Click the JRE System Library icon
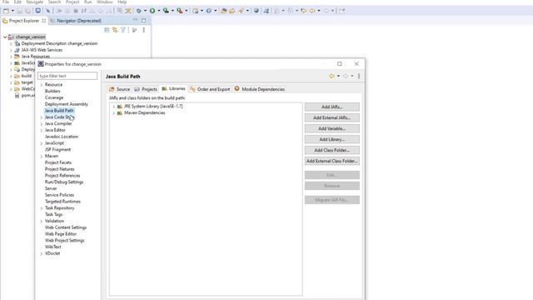The width and height of the screenshot is (533, 300). click(x=120, y=107)
